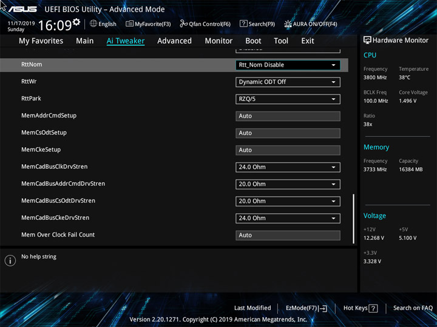Image resolution: width=437 pixels, height=327 pixels.
Task: Select the MemCadBusAddrCmdDrvStren label
Action: 63,183
